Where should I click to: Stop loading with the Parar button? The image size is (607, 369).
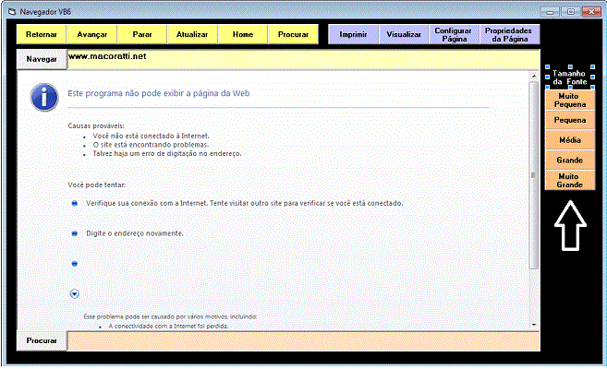pos(142,34)
